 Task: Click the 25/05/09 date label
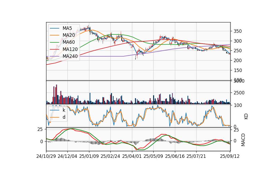(153, 156)
